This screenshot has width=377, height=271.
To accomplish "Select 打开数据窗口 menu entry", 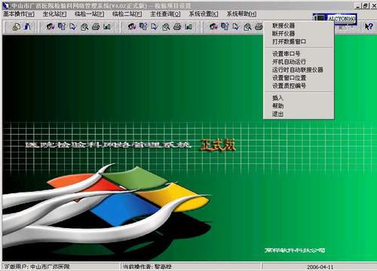I will click(290, 41).
